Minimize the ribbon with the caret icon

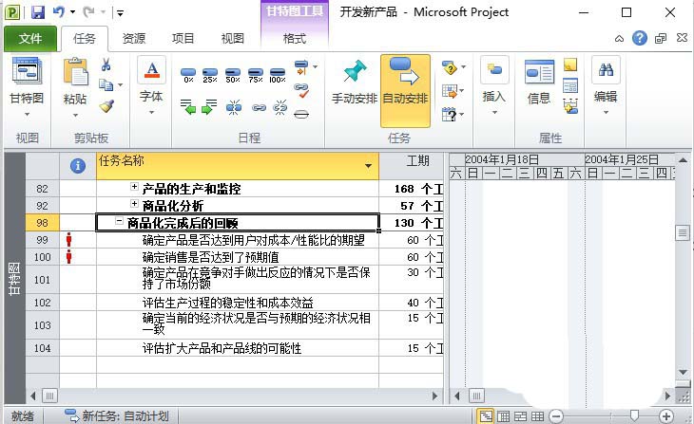tap(619, 39)
